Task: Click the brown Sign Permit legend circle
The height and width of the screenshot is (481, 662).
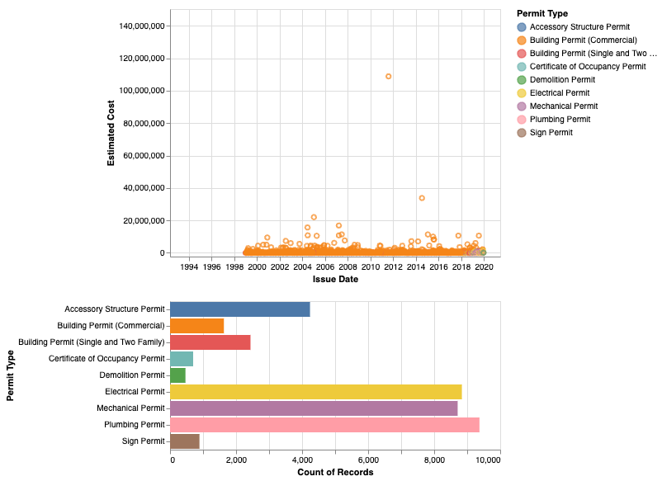Action: [x=521, y=132]
